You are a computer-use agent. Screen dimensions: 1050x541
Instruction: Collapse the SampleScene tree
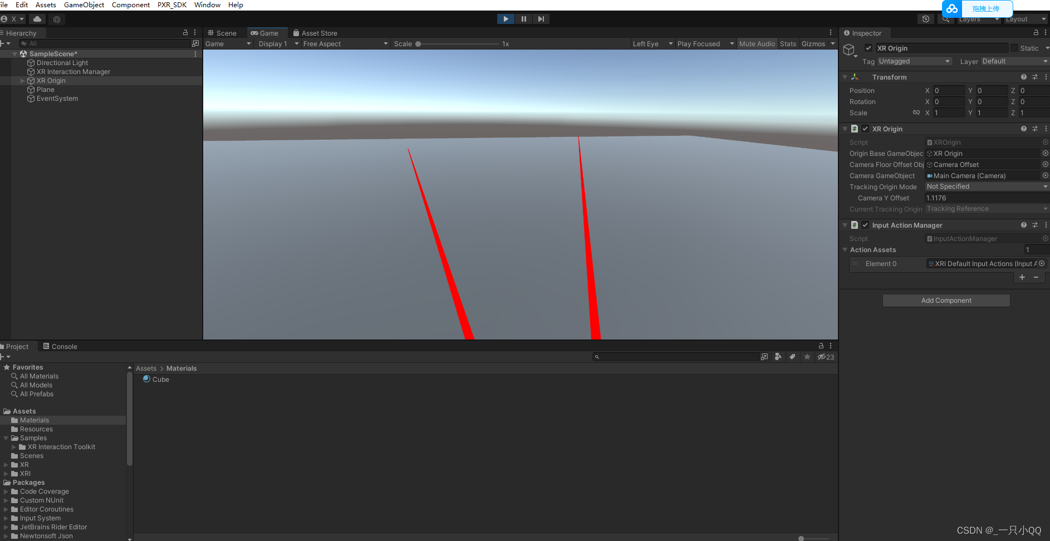tap(15, 54)
